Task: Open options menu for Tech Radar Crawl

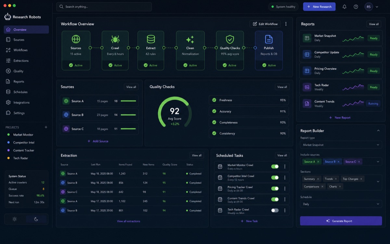Action: 285,210
